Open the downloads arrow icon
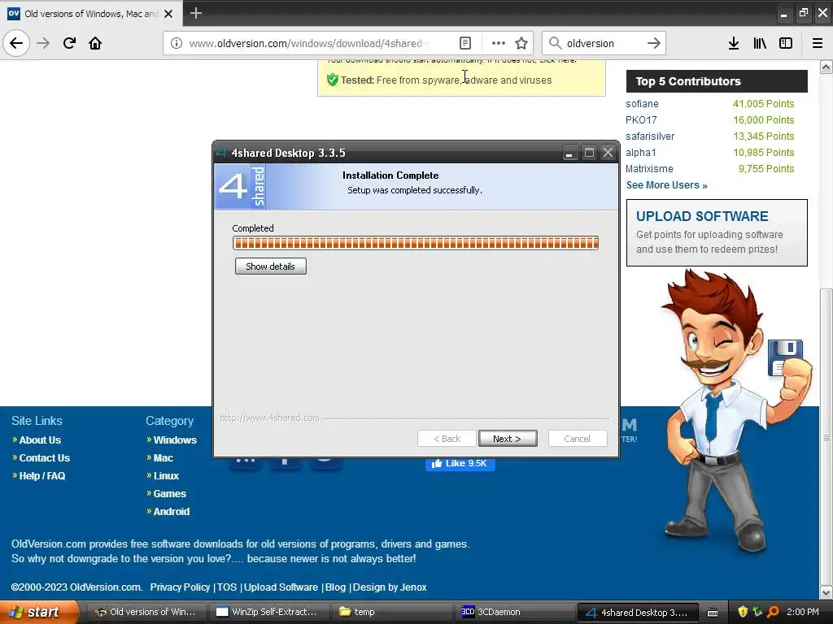 (733, 43)
